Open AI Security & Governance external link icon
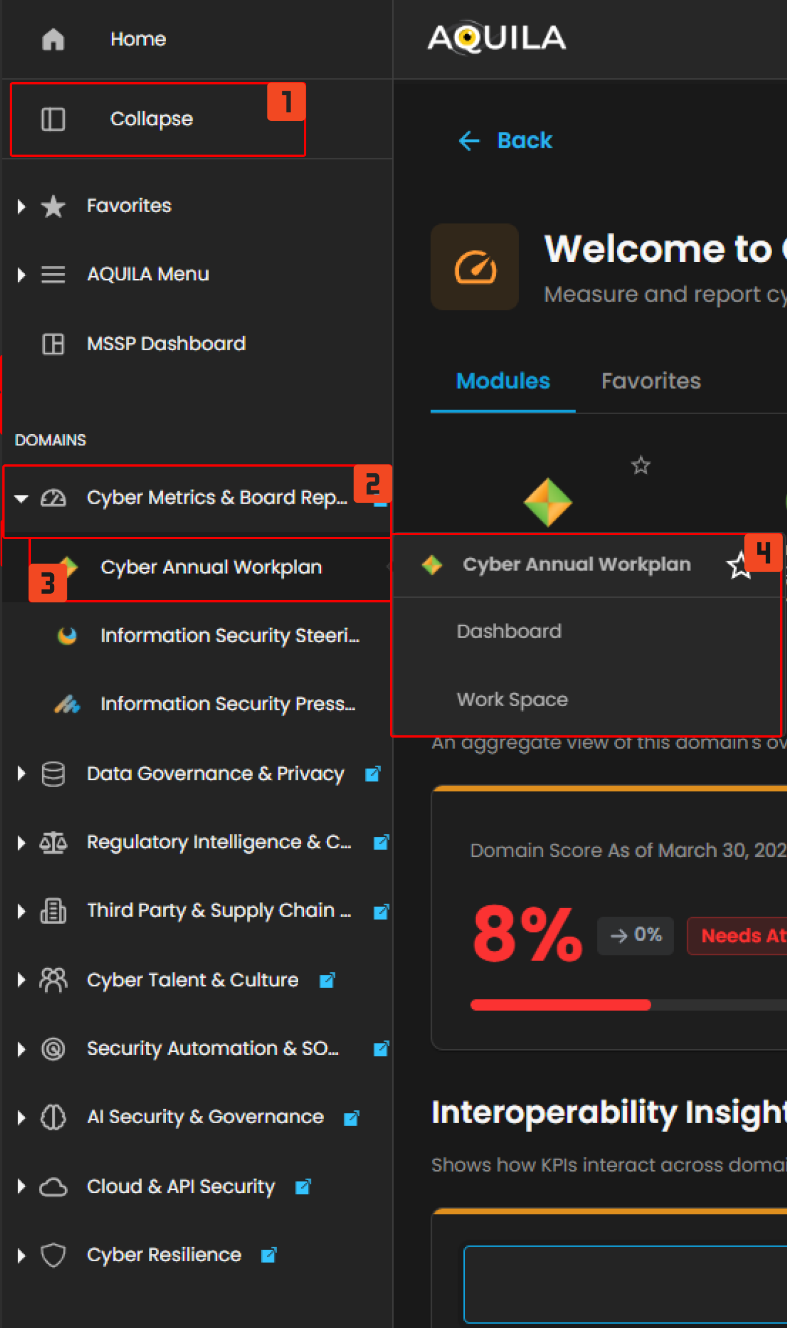This screenshot has width=787, height=1328. point(351,1118)
